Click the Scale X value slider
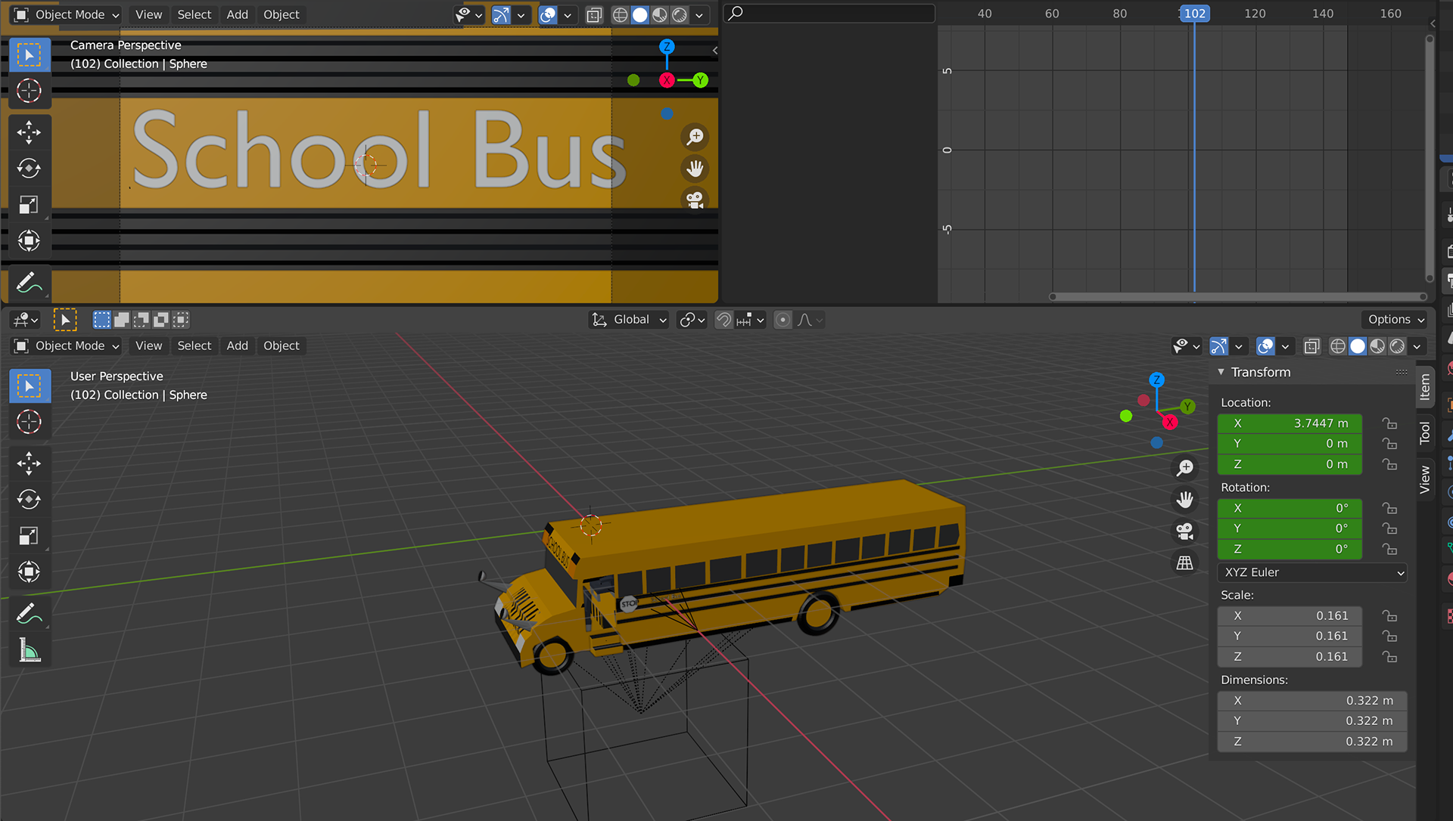1453x821 pixels. click(1290, 615)
